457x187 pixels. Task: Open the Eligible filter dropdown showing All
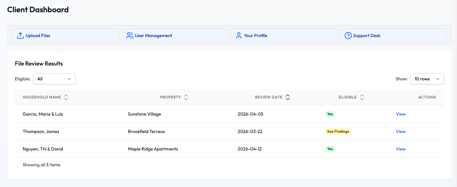[54, 79]
